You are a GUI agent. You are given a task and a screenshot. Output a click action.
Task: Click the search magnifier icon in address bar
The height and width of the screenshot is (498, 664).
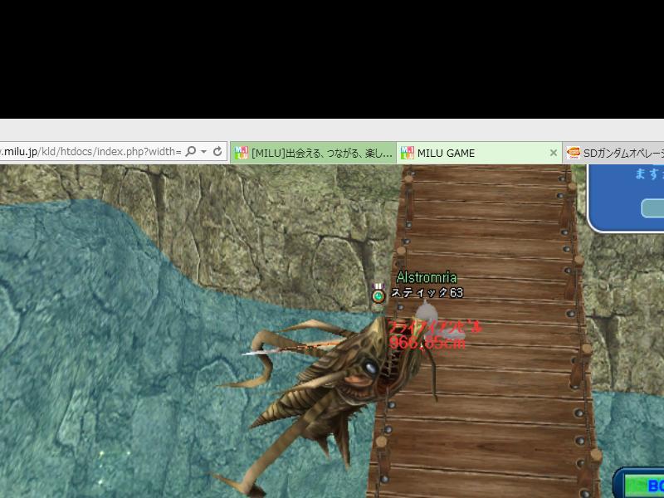tap(191, 152)
